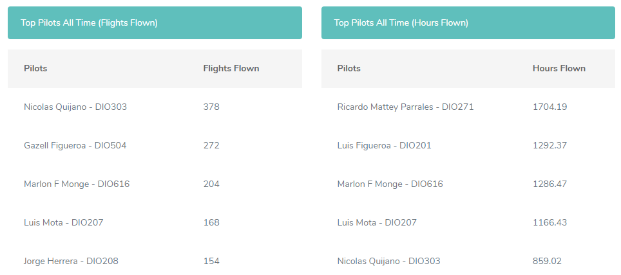The width and height of the screenshot is (621, 275).
Task: Select Marlon F Monge in flights table
Action: click(x=77, y=184)
